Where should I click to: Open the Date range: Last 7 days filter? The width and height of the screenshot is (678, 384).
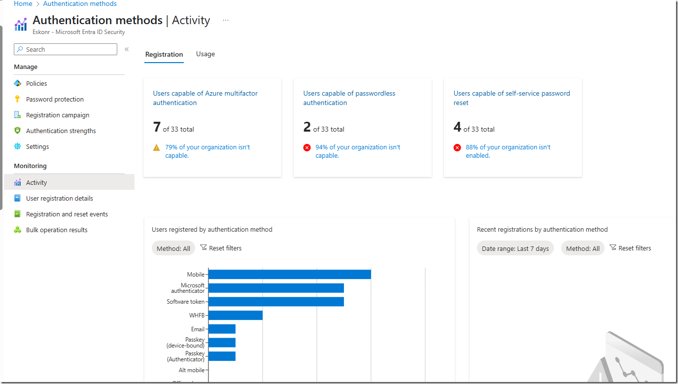[x=515, y=248]
